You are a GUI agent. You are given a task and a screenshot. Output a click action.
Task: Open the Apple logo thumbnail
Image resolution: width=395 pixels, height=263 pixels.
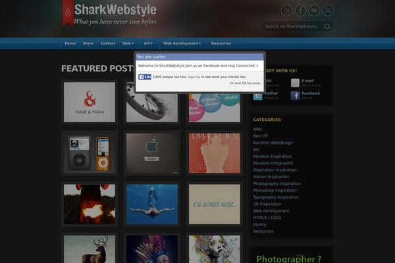point(152,153)
